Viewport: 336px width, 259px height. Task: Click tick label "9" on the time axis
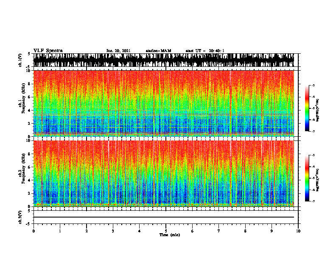[x=272, y=231]
